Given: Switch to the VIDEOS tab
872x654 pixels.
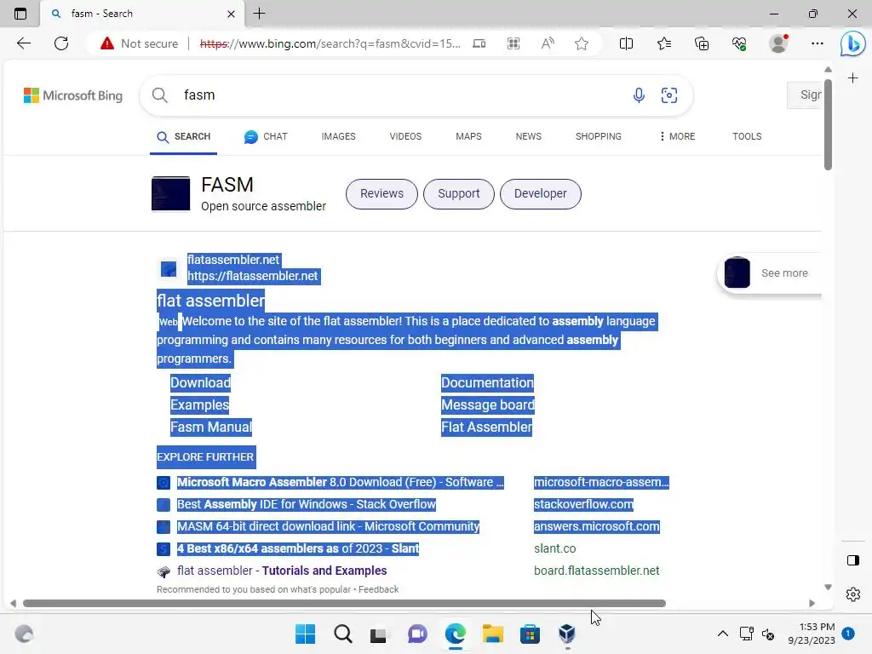Looking at the screenshot, I should click(405, 136).
